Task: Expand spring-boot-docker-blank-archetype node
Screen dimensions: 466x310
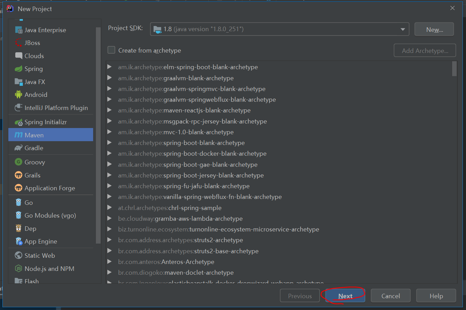Action: (x=109, y=154)
